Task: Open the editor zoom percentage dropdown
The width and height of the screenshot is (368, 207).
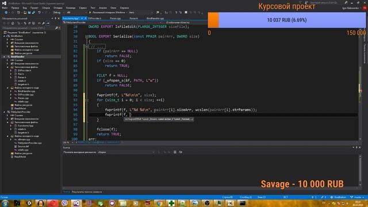Action: pyautogui.click(x=68, y=142)
